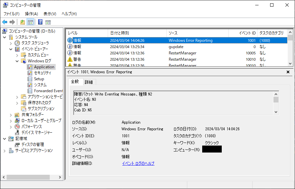
Task: Expand the 共有フォルダー node
Action: click(x=11, y=115)
